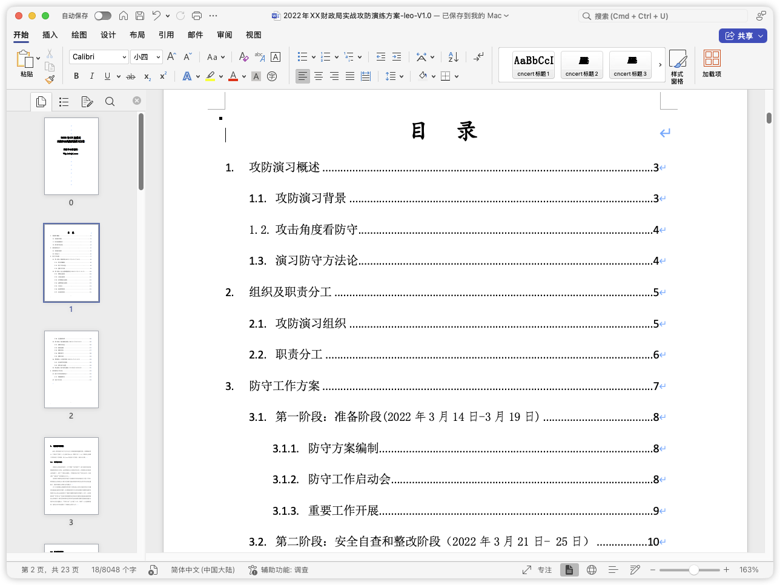This screenshot has height=585, width=780.
Task: Click the 共享 button
Action: (x=743, y=36)
